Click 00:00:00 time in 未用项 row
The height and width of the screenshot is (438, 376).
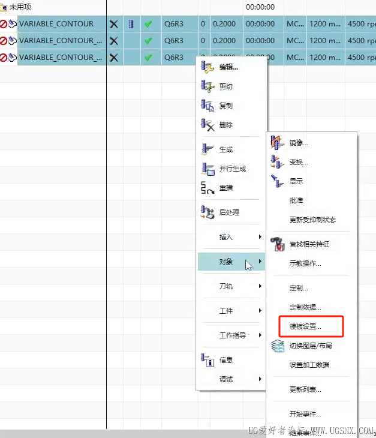click(260, 7)
